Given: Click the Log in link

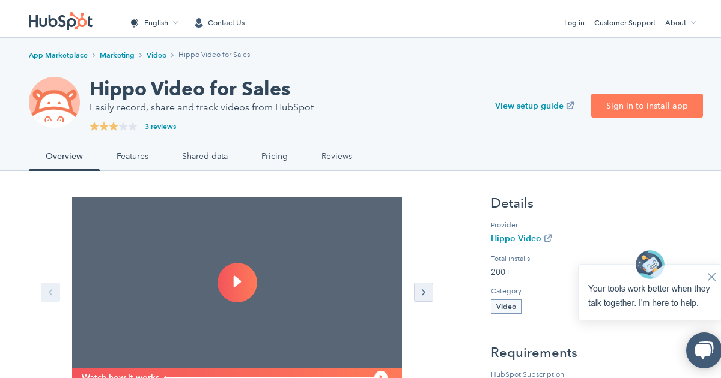Looking at the screenshot, I should tap(574, 23).
